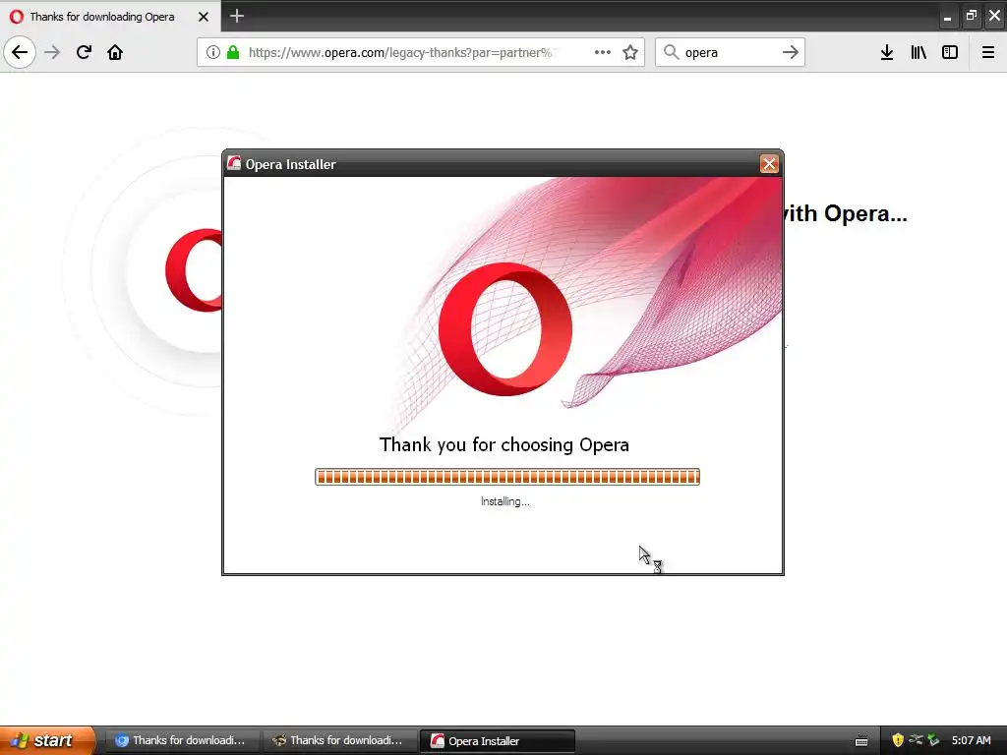Go back to the previous page
1007x755 pixels.
20,52
